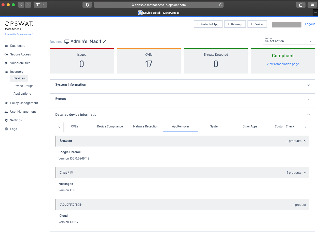Click the CVEs 17 count card
Image resolution: width=318 pixels, height=232 pixels.
click(149, 61)
